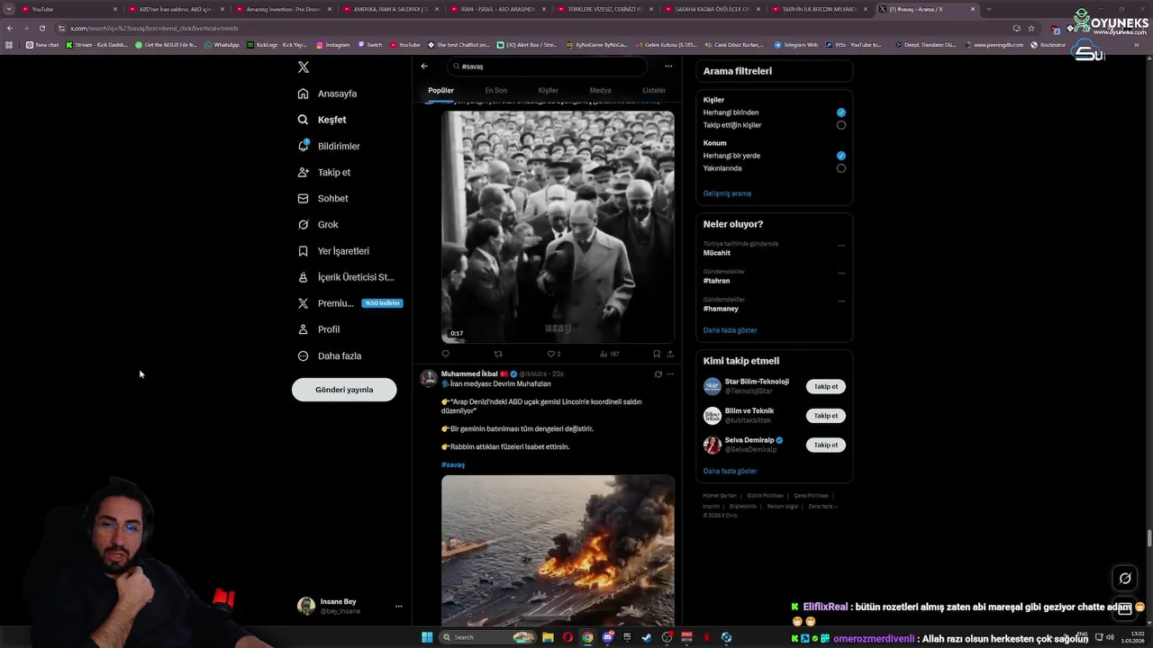Click the page vertical scrollbar
This screenshot has width=1153, height=648.
(x=1148, y=538)
